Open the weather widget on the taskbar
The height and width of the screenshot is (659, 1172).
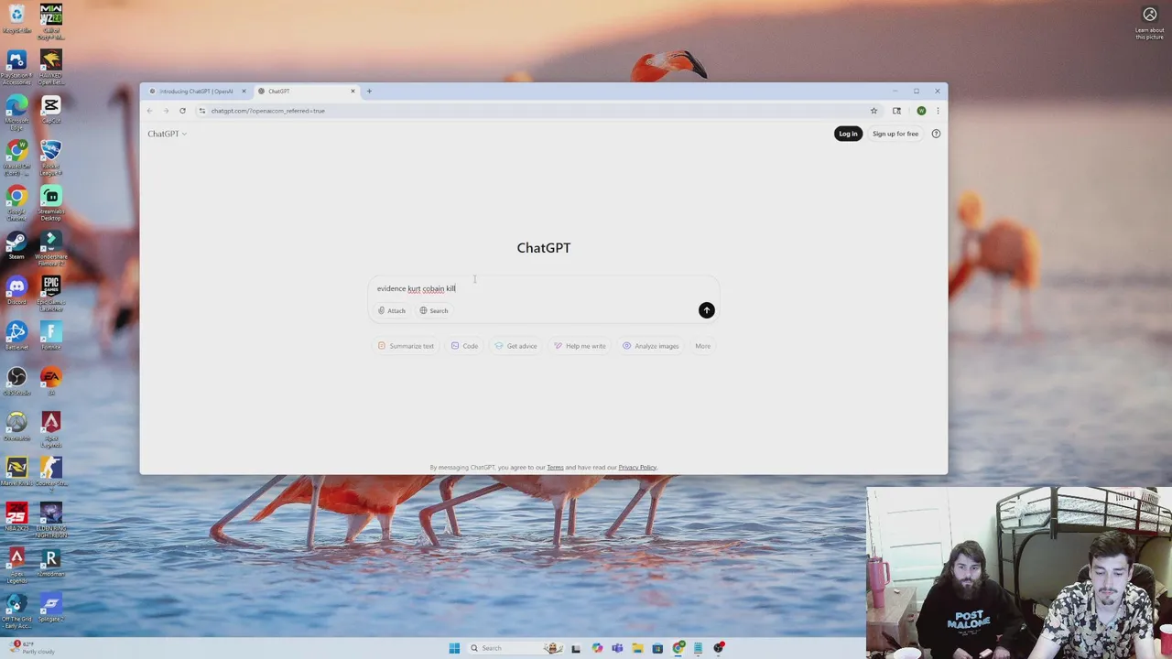click(x=34, y=648)
